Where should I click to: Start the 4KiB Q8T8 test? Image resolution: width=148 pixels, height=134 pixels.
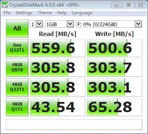pyautogui.click(x=17, y=68)
